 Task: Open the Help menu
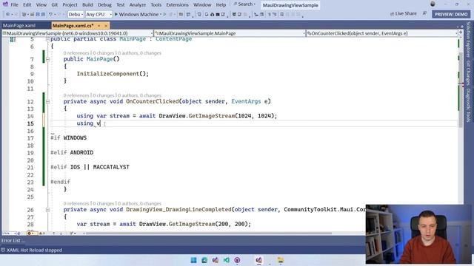221,4
